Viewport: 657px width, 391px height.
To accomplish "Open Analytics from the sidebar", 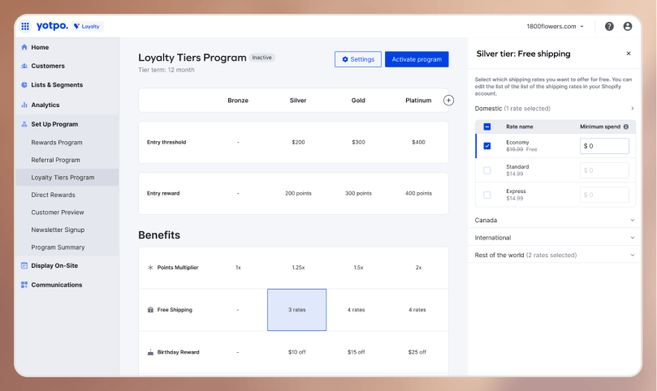I will click(x=45, y=105).
